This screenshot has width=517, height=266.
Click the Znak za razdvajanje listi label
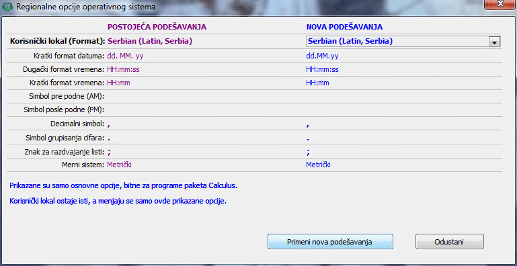point(65,152)
